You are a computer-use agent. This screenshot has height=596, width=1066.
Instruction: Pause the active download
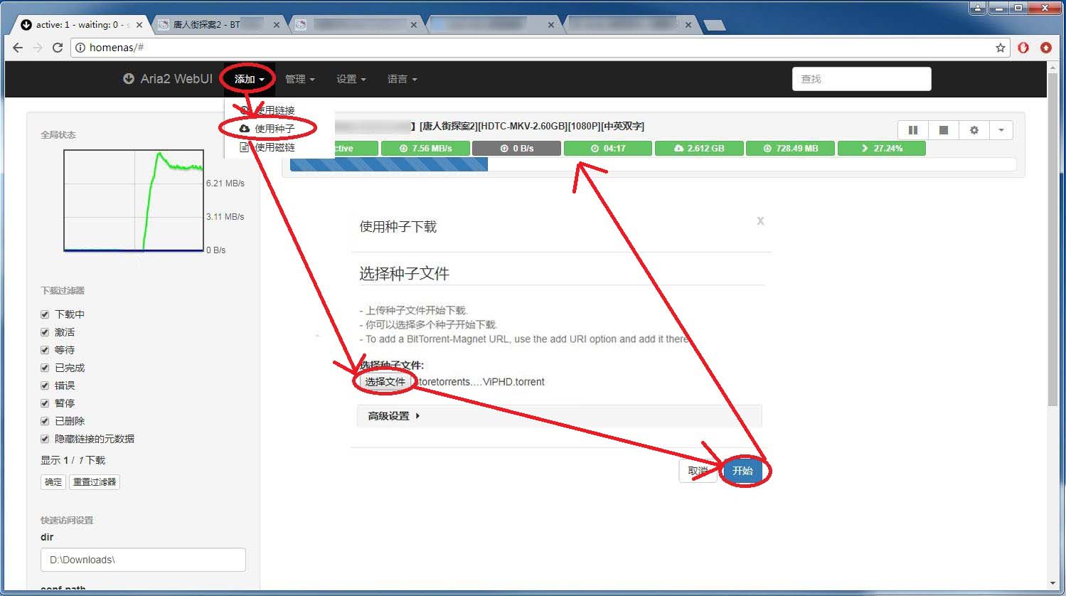(913, 130)
